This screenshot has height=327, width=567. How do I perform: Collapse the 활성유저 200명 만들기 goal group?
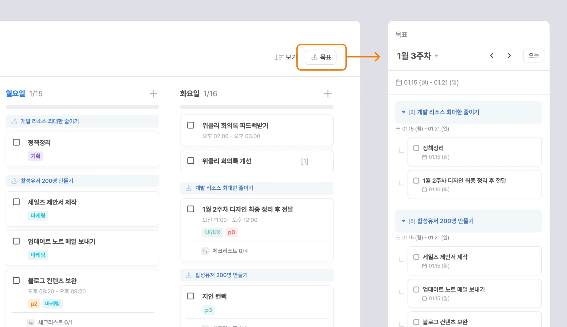click(x=403, y=221)
